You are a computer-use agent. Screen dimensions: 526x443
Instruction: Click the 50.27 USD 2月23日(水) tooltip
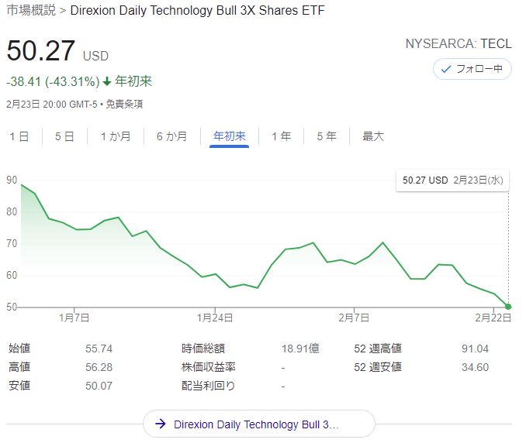pyautogui.click(x=452, y=180)
